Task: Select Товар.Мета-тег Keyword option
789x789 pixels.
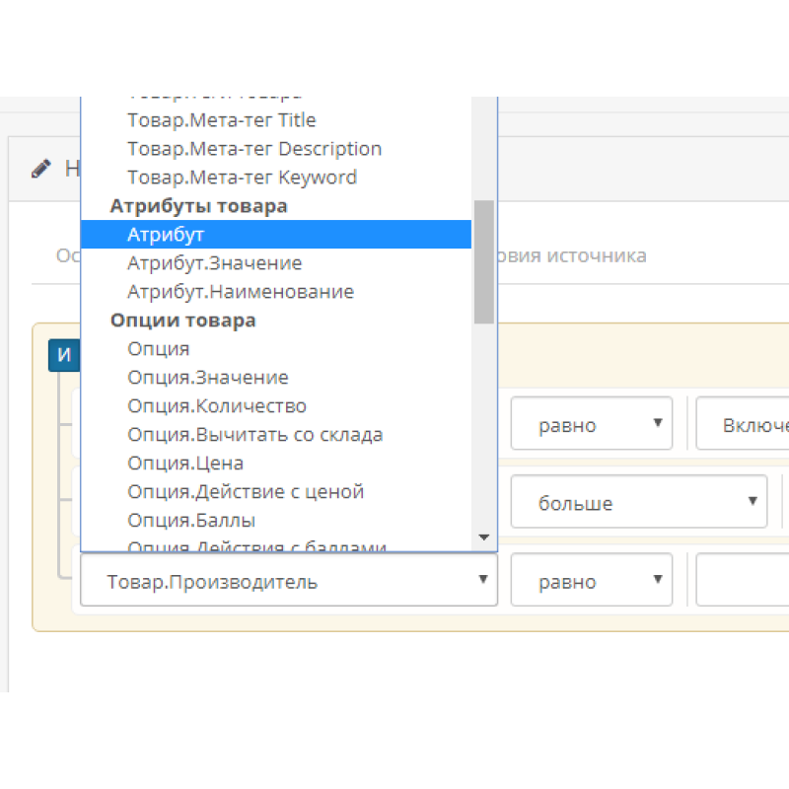Action: coord(242,178)
